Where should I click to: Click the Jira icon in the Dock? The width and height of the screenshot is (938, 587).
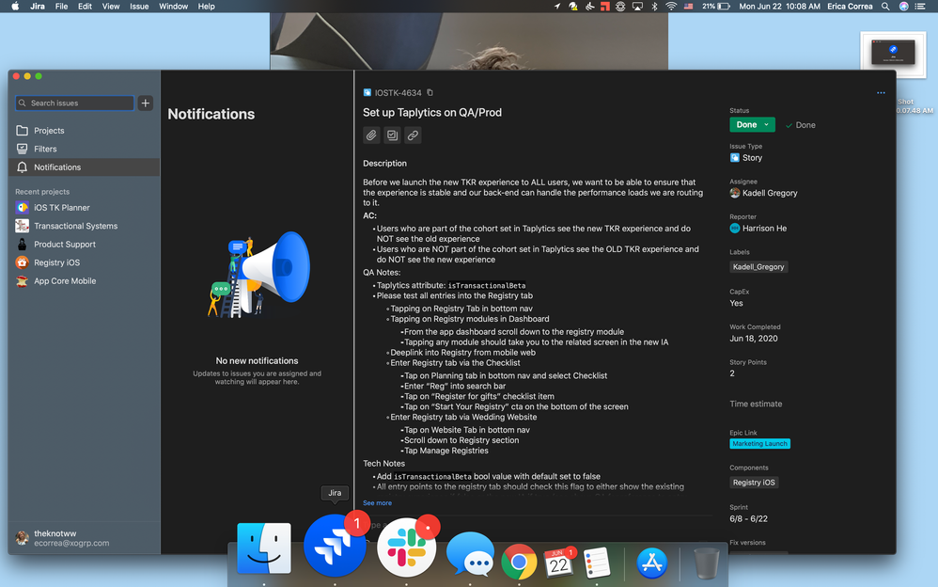(x=335, y=547)
